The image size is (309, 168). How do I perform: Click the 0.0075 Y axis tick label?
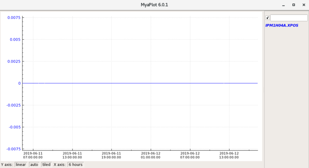point(14,18)
